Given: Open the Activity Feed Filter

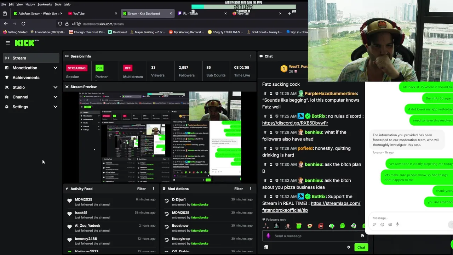Looking at the screenshot, I should [141, 189].
